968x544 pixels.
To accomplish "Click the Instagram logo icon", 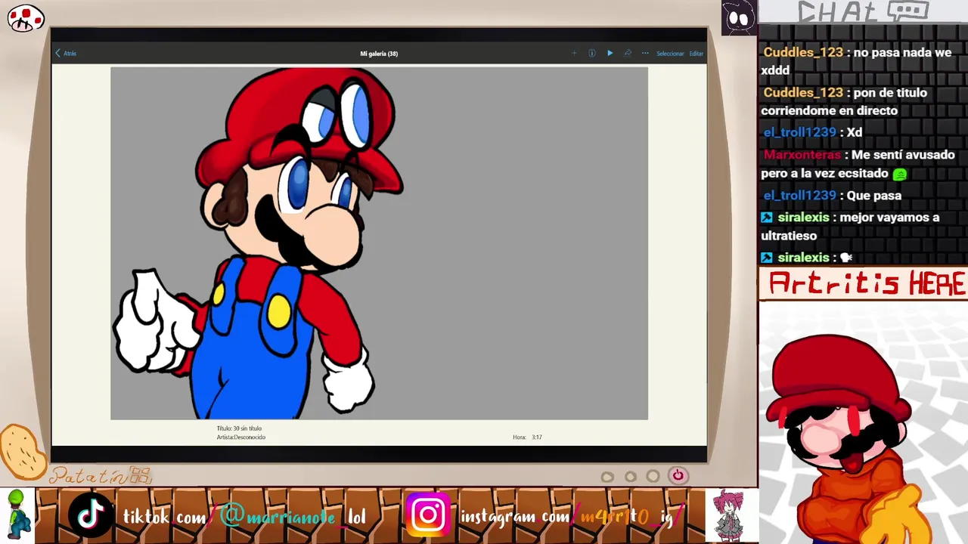I will pos(428,515).
